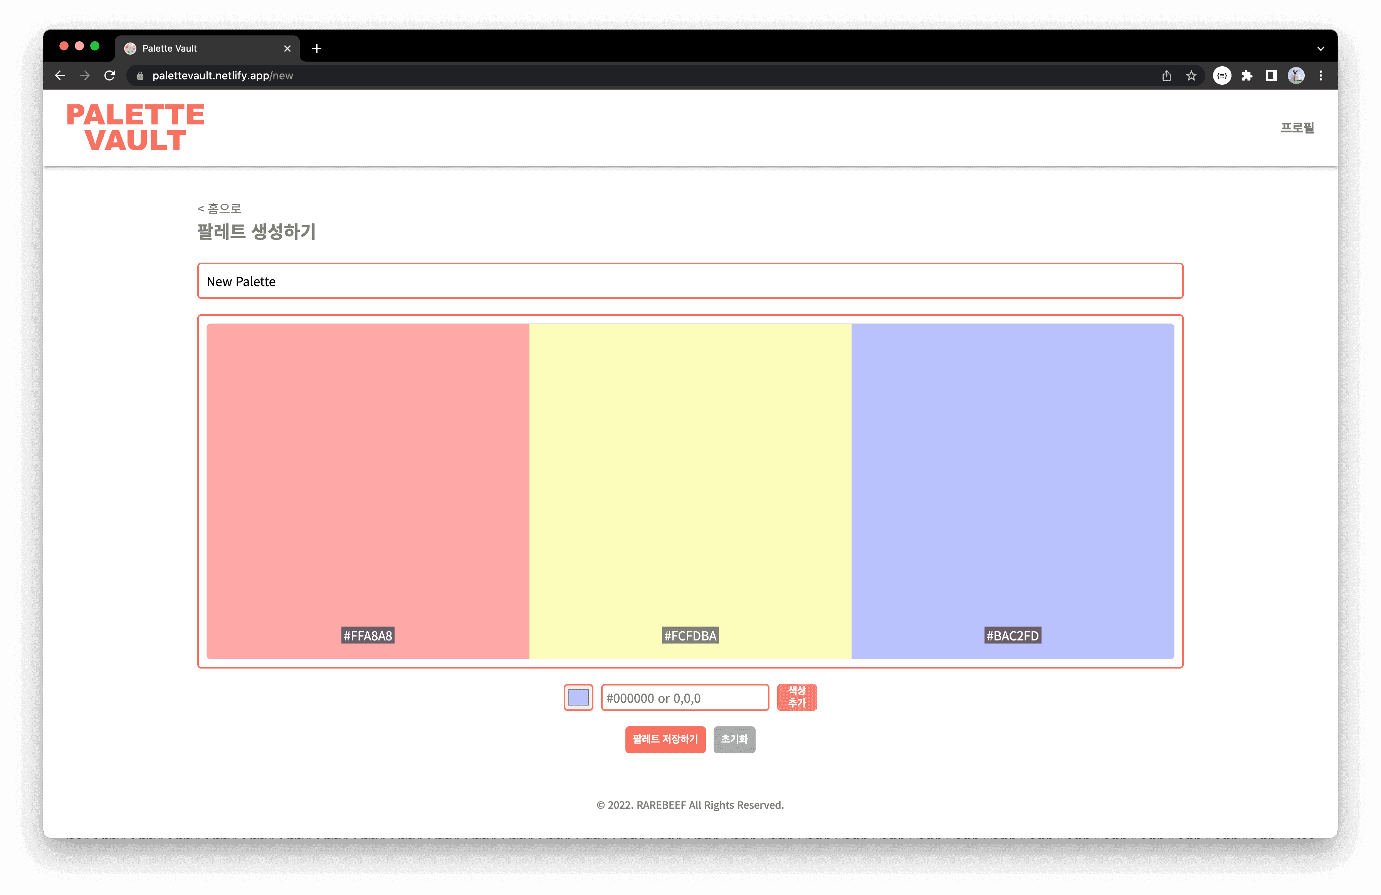The width and height of the screenshot is (1381, 895).
Task: Open the white round extension icon
Action: coord(1222,76)
